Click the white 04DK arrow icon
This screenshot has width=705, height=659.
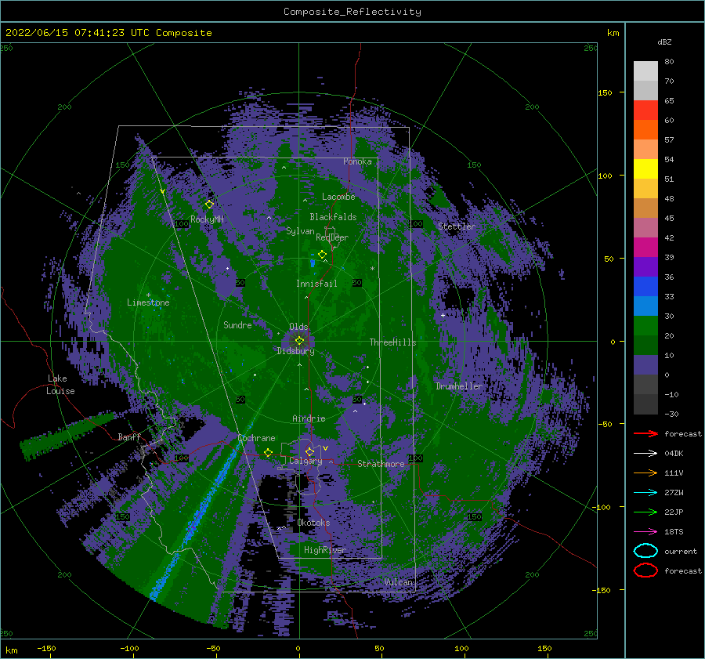[645, 454]
